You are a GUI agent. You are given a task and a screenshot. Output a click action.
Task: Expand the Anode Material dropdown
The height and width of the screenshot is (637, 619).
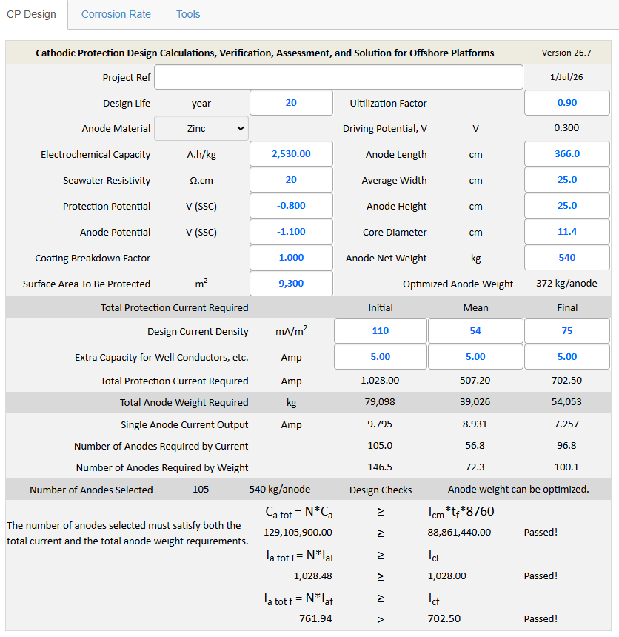click(201, 128)
